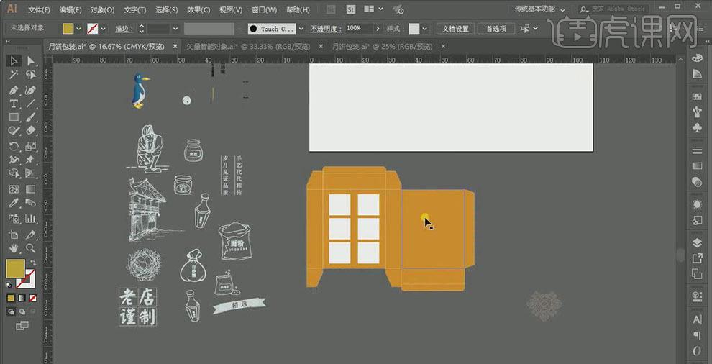Swap fill and stroke colors

pos(32,263)
